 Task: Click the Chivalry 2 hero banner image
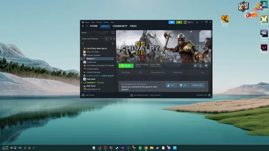pyautogui.click(x=163, y=46)
